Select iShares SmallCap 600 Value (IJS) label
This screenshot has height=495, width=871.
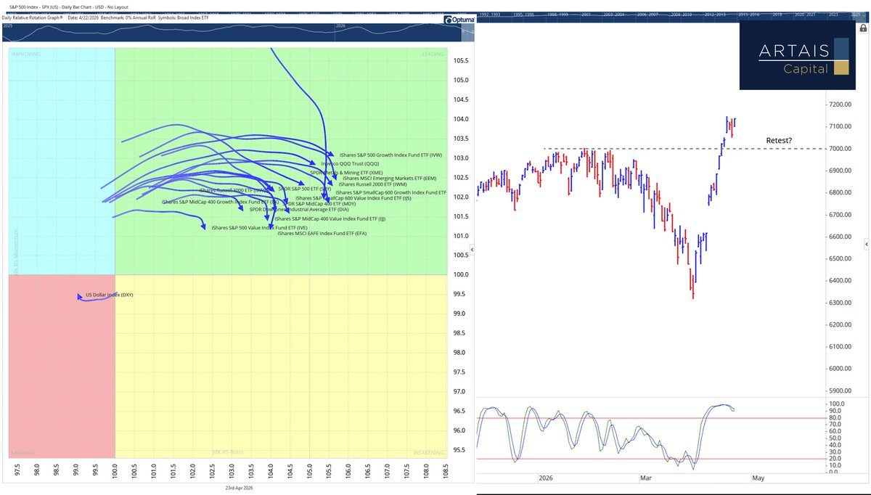point(353,198)
